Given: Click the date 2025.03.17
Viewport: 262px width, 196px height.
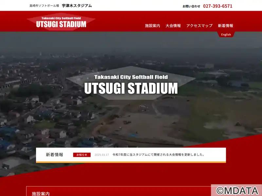Looking at the screenshot, I should [x=102, y=155].
